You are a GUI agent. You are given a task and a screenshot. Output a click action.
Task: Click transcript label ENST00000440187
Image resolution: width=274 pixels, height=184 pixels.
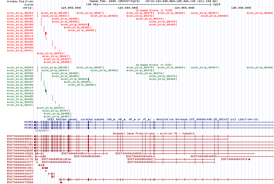20,174
